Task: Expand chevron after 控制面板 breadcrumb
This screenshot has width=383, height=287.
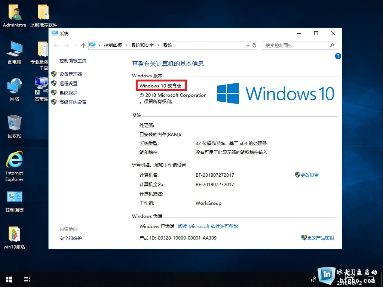Action: 126,45
